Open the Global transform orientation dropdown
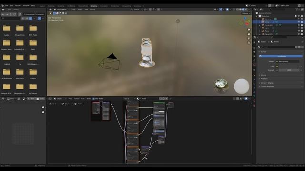305x171 pixels. point(137,9)
